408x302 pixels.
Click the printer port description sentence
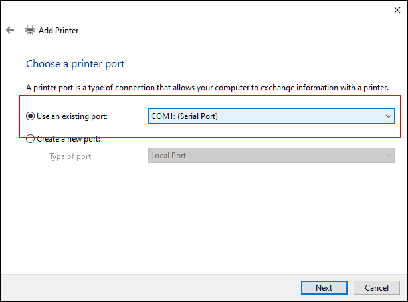tap(207, 88)
